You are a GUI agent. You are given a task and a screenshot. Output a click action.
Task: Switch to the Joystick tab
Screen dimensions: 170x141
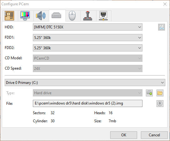[x=88, y=16]
